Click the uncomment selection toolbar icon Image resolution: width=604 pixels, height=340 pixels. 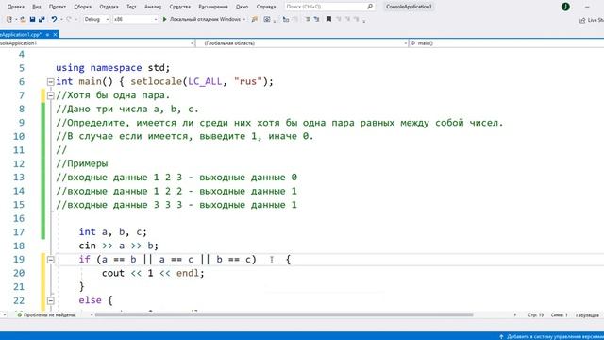coord(317,19)
